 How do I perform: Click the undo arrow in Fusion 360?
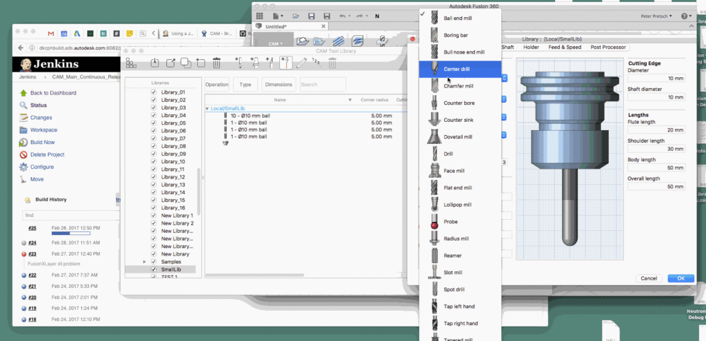pos(342,17)
